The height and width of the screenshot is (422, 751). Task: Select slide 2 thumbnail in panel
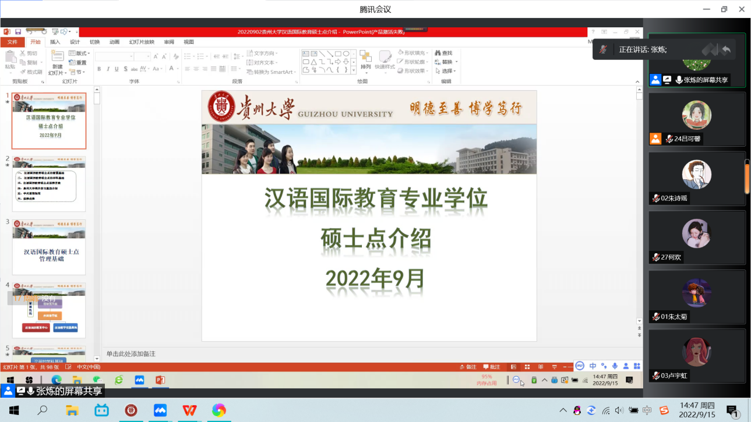[49, 184]
